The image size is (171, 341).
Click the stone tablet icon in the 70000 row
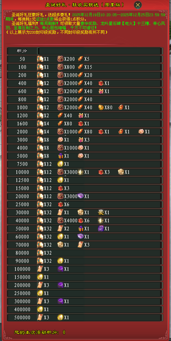pyautogui.click(x=60, y=244)
